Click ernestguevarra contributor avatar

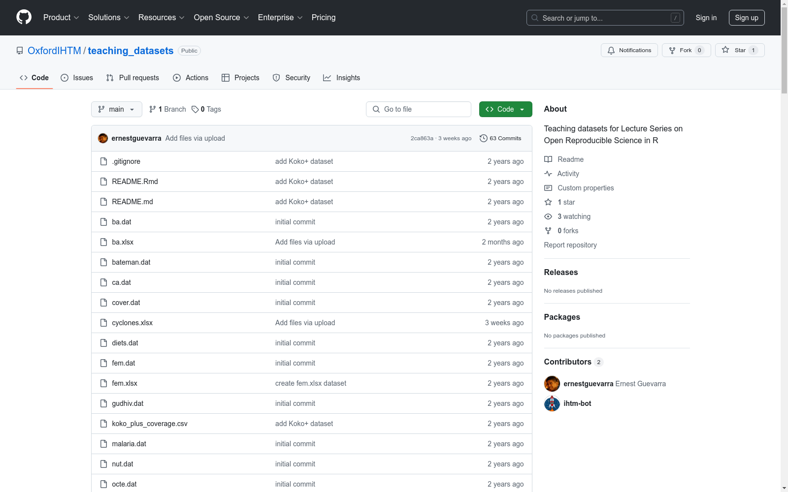pyautogui.click(x=552, y=384)
